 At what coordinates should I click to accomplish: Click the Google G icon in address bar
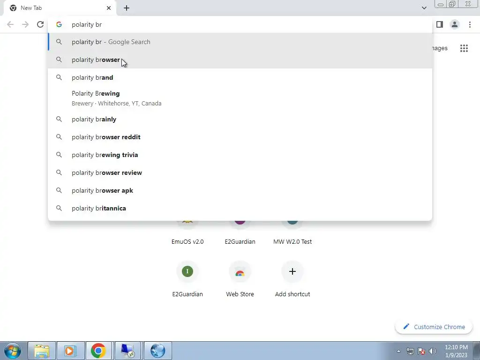point(59,24)
